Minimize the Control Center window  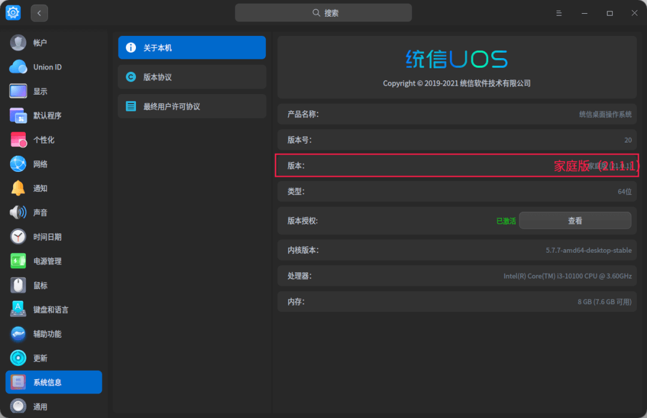point(584,13)
